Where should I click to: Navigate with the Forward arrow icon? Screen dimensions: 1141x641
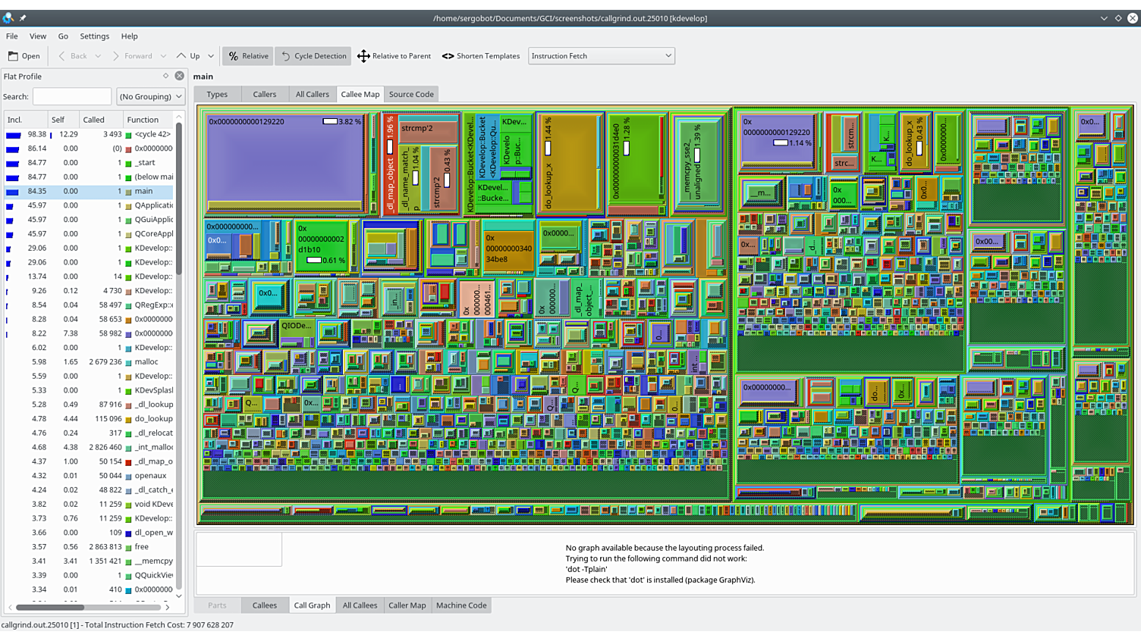coord(115,56)
